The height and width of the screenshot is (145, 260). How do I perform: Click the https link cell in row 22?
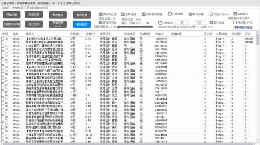point(17,81)
